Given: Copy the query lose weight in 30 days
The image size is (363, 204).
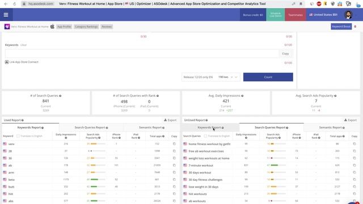Looking at the screenshot, I should click(x=354, y=186).
